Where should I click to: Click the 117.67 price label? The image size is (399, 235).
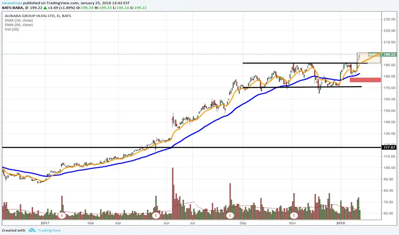(389, 147)
